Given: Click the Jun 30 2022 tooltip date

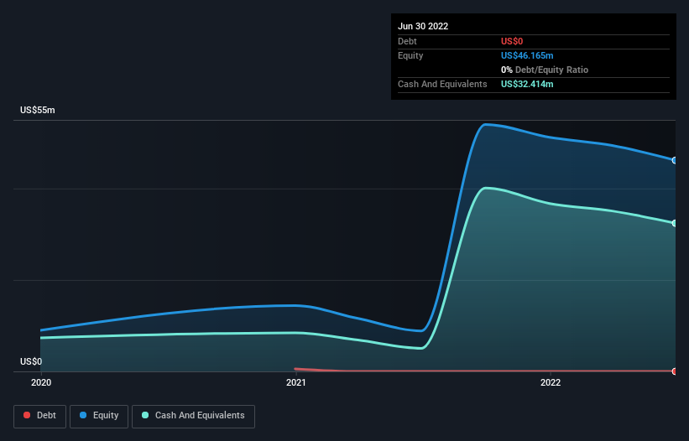Looking at the screenshot, I should click(423, 26).
